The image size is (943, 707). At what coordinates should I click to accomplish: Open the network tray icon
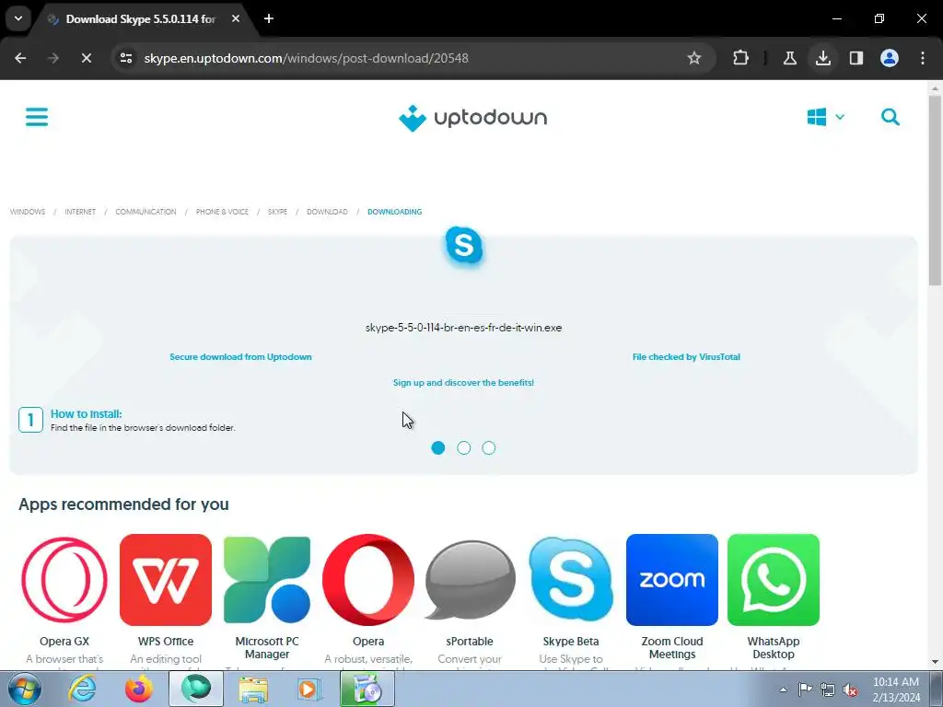coord(828,690)
